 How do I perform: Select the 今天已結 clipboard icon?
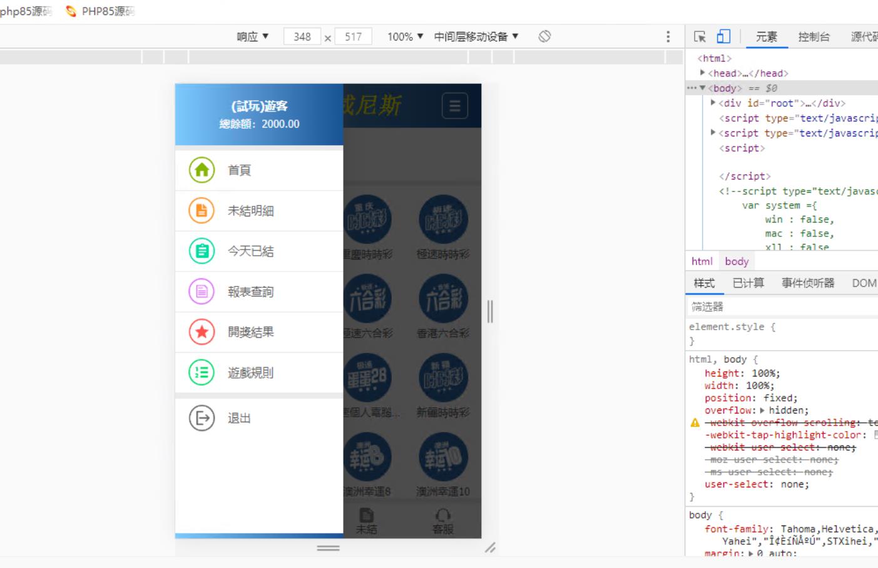tap(202, 251)
